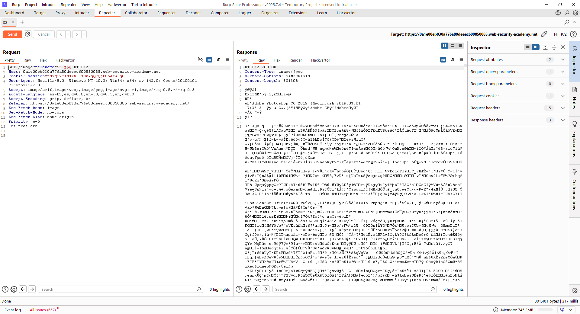Open Repeater send settings gear icon
This screenshot has height=314, width=580.
(27, 34)
